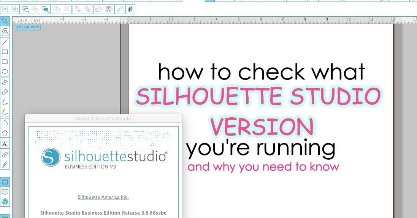This screenshot has width=417, height=218.
Task: Click the Duplicate shapes icon
Action: click(x=56, y=9)
